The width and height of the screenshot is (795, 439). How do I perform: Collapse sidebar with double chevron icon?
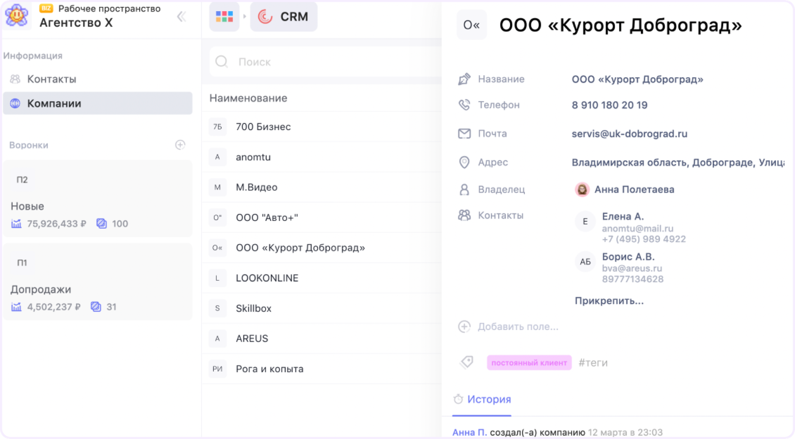point(182,17)
